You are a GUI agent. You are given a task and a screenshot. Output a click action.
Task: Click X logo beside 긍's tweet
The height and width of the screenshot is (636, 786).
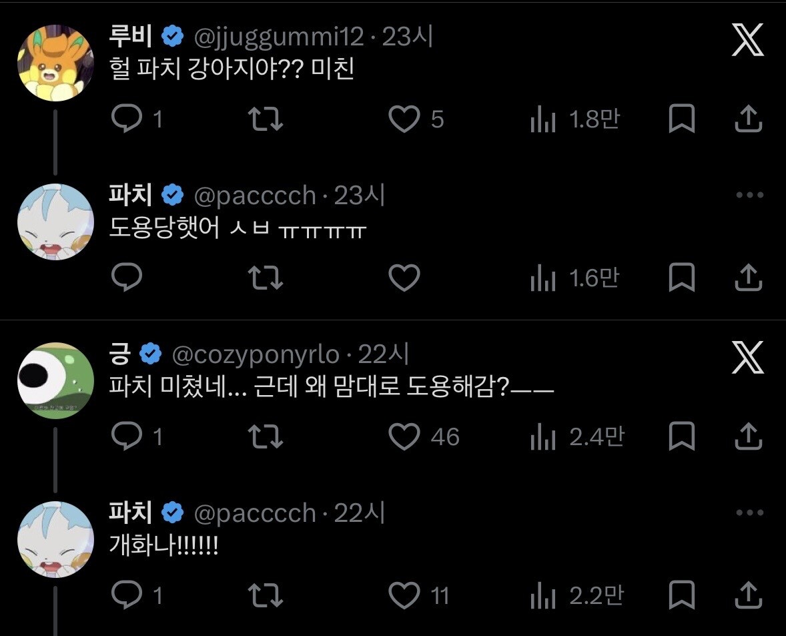[x=747, y=357]
